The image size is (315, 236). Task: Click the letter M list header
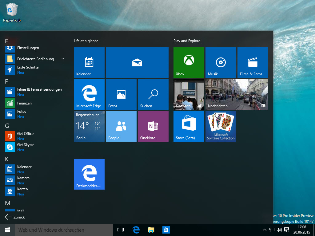pos(7,203)
